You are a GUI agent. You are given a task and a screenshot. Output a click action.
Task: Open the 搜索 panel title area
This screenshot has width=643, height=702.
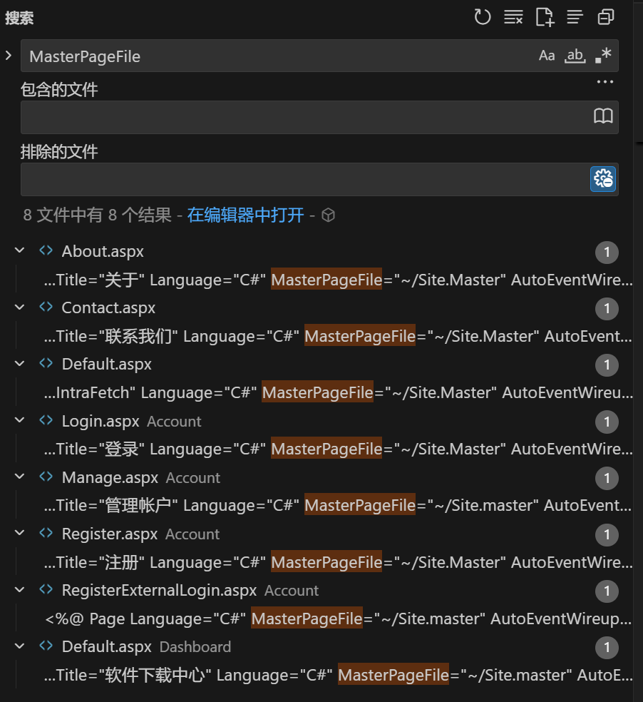(21, 17)
